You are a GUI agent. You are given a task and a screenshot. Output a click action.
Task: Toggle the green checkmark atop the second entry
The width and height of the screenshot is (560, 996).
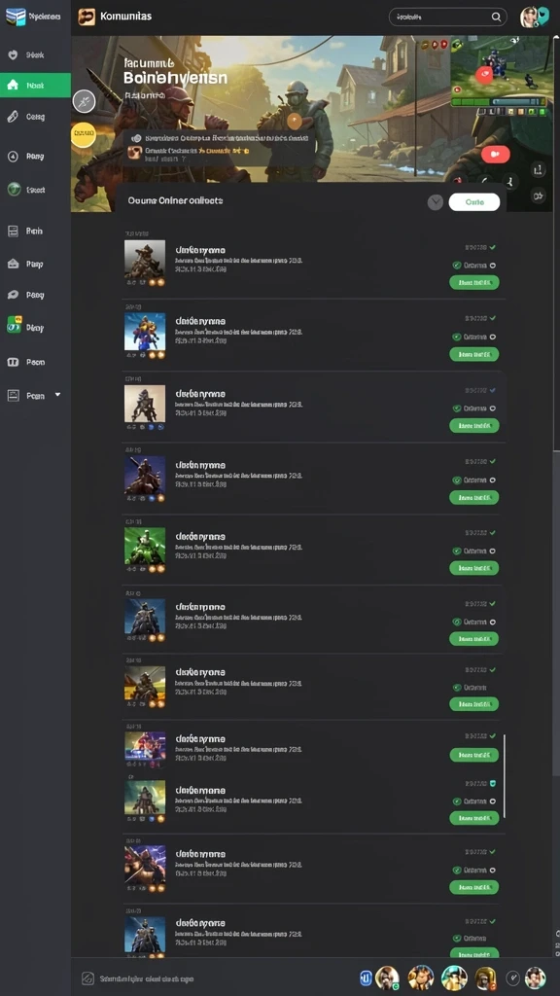click(x=493, y=318)
